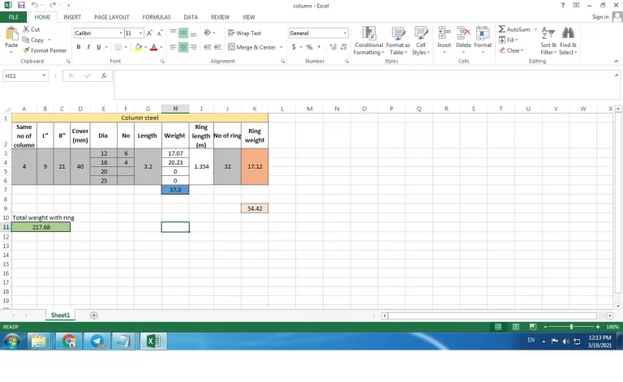Screen dimensions: 623x382
Task: Adjust the zoom slider handle
Action: click(x=571, y=326)
